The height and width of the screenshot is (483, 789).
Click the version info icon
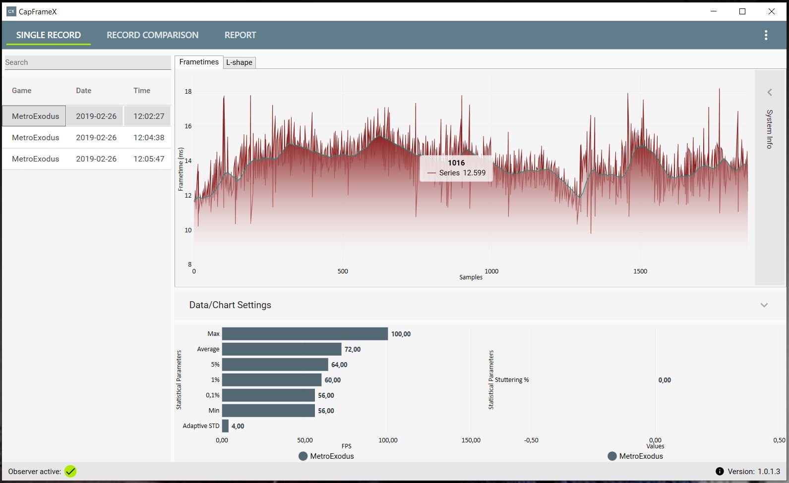click(x=720, y=471)
